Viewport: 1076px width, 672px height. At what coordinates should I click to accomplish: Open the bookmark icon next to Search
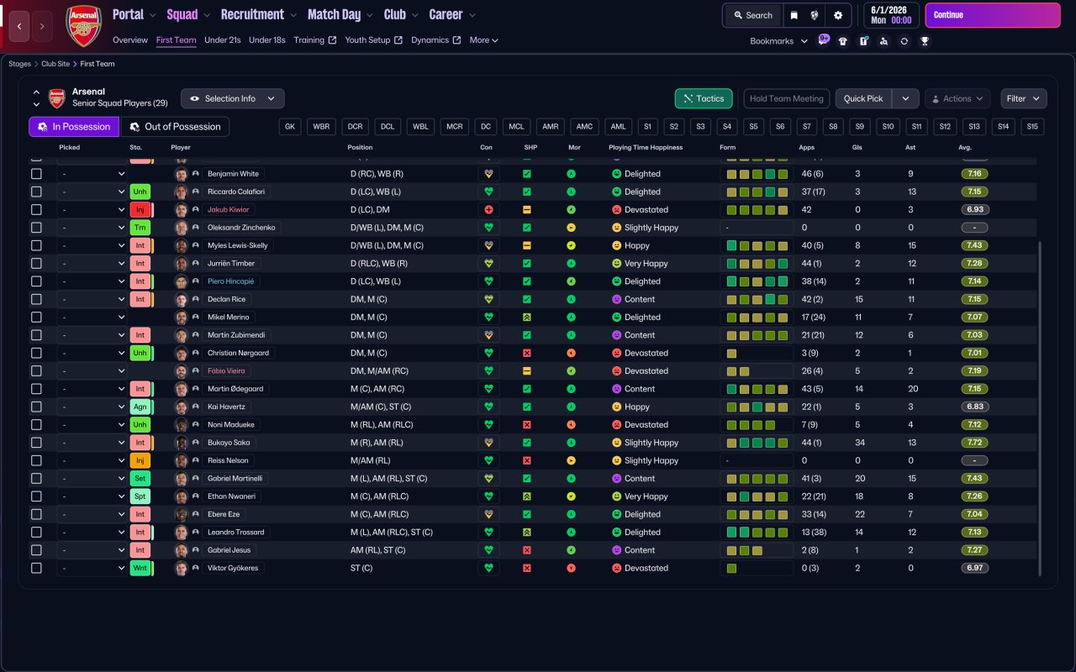(793, 15)
